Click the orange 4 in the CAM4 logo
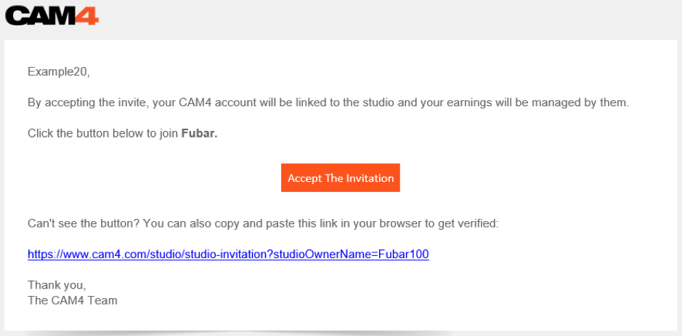 coord(86,16)
